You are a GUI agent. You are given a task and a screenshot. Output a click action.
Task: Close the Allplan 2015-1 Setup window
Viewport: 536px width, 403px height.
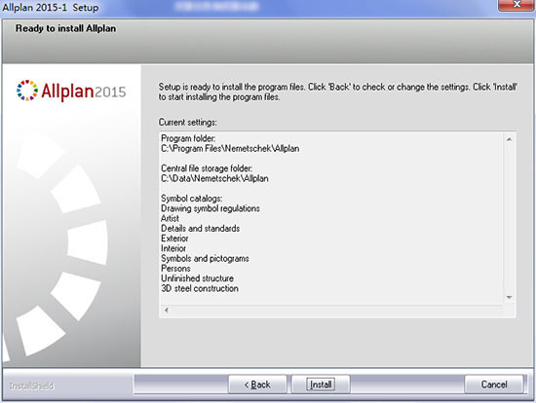coord(517,5)
